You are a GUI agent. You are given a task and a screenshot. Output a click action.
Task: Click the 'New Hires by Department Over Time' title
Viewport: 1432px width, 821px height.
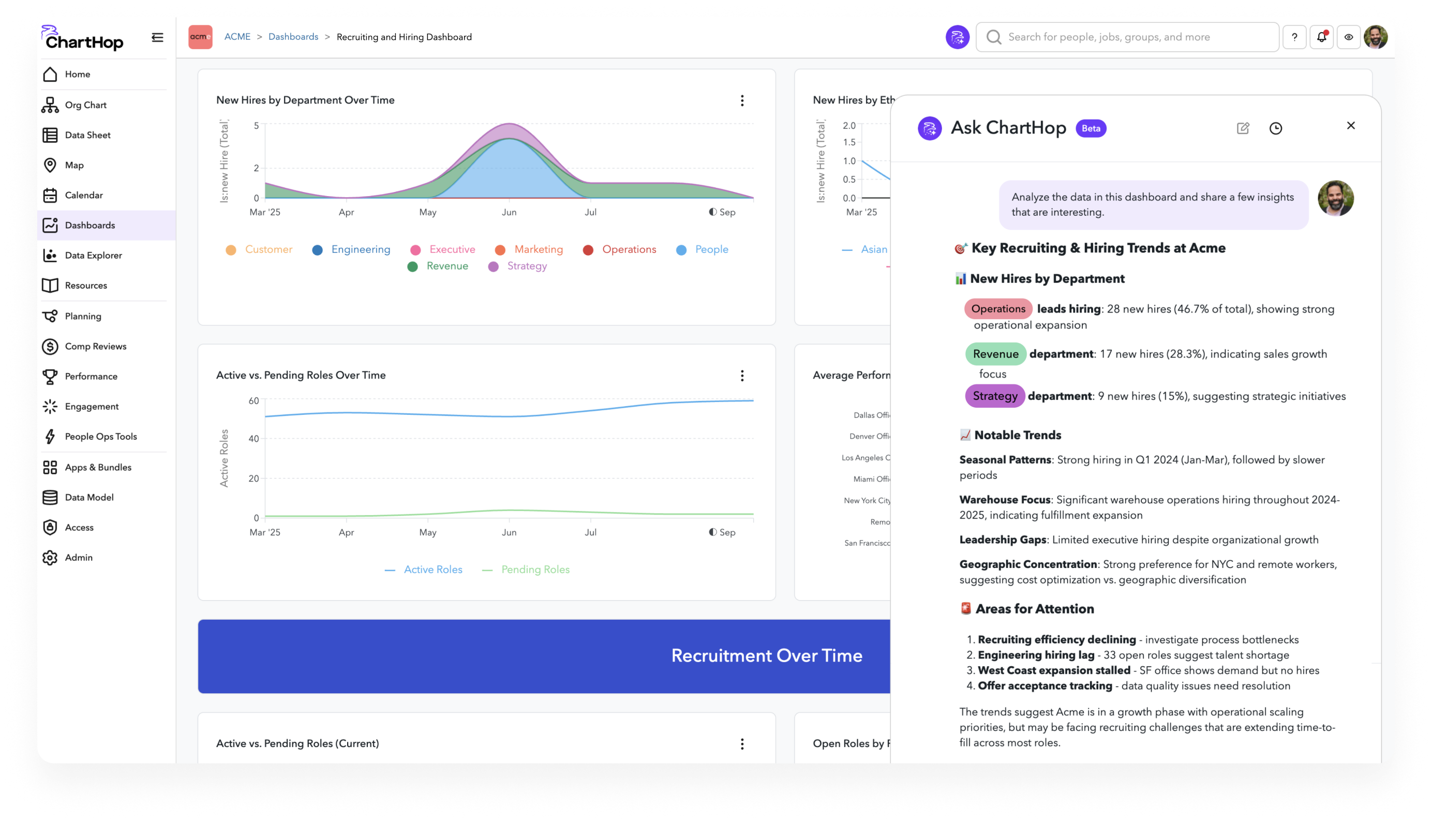click(x=305, y=100)
